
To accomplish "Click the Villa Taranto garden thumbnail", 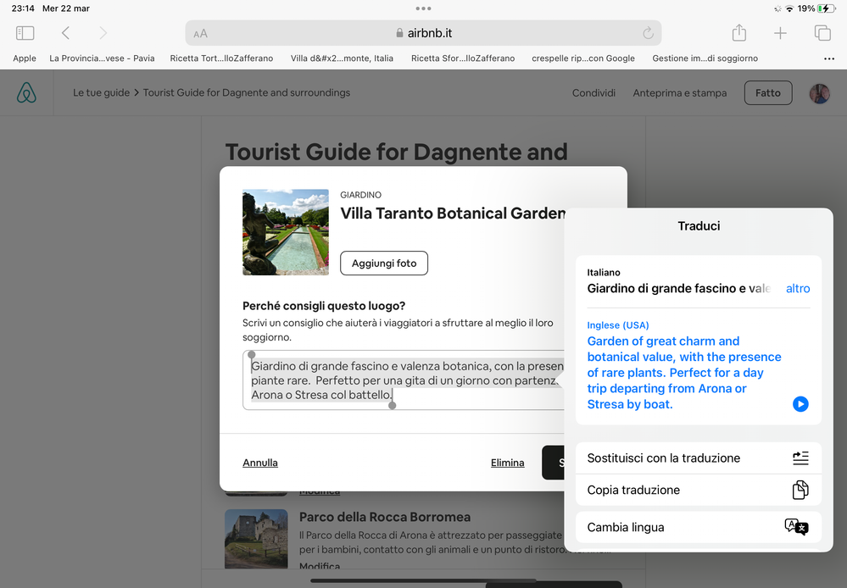I will (286, 232).
